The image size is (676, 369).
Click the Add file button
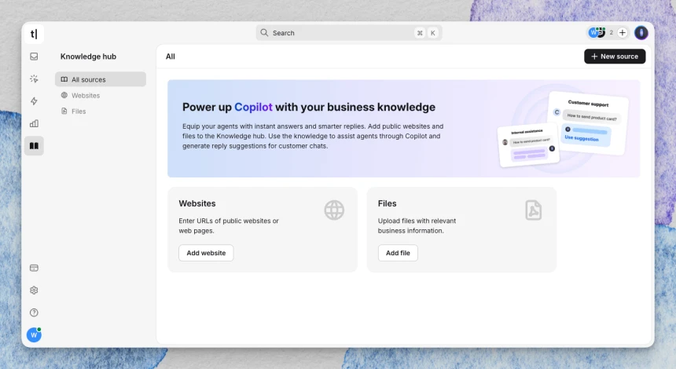pos(398,253)
